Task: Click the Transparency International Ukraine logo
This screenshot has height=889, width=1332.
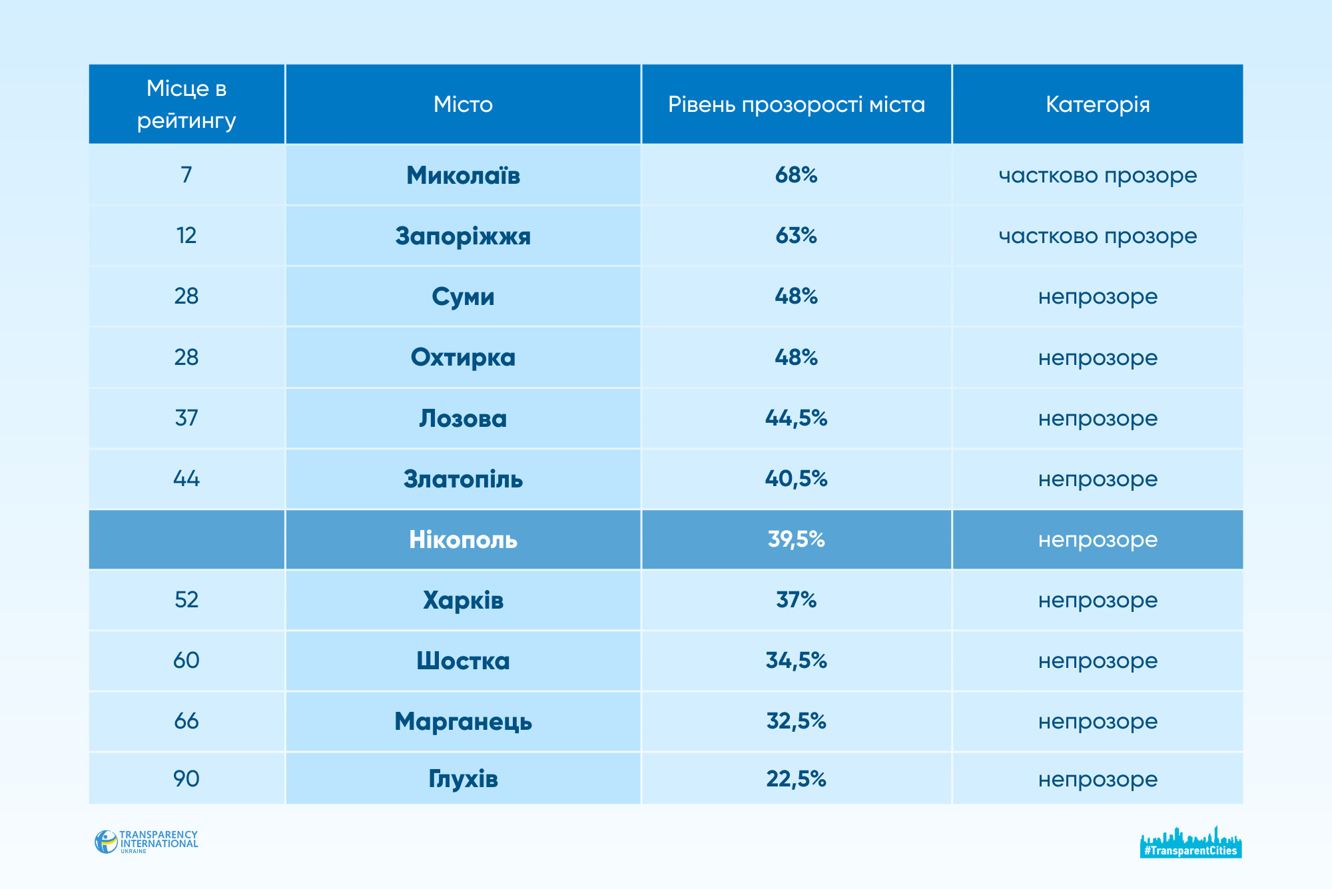Action: click(147, 842)
